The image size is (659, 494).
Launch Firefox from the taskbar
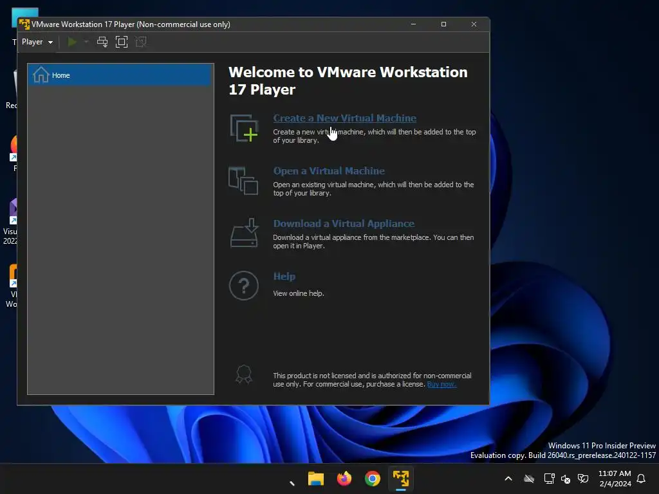[344, 479]
